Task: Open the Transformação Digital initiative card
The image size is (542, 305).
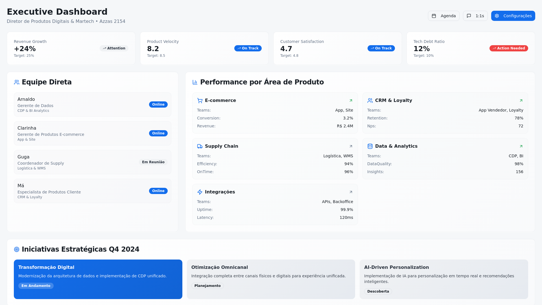Action: point(98,279)
